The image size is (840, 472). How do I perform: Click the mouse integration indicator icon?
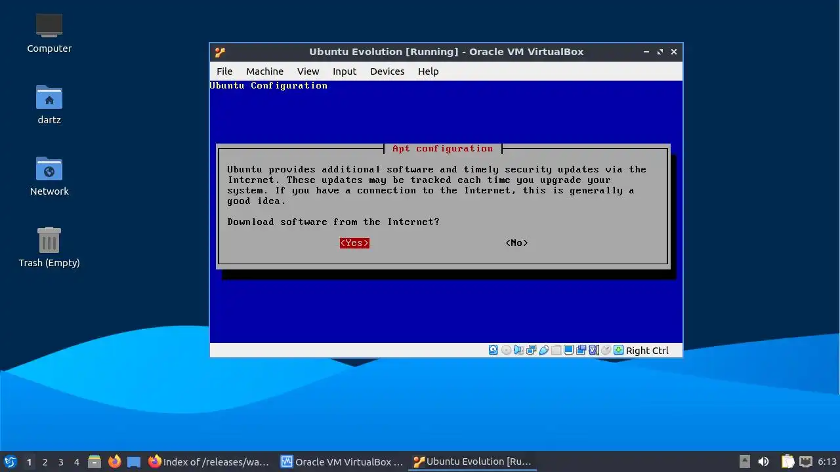[606, 350]
